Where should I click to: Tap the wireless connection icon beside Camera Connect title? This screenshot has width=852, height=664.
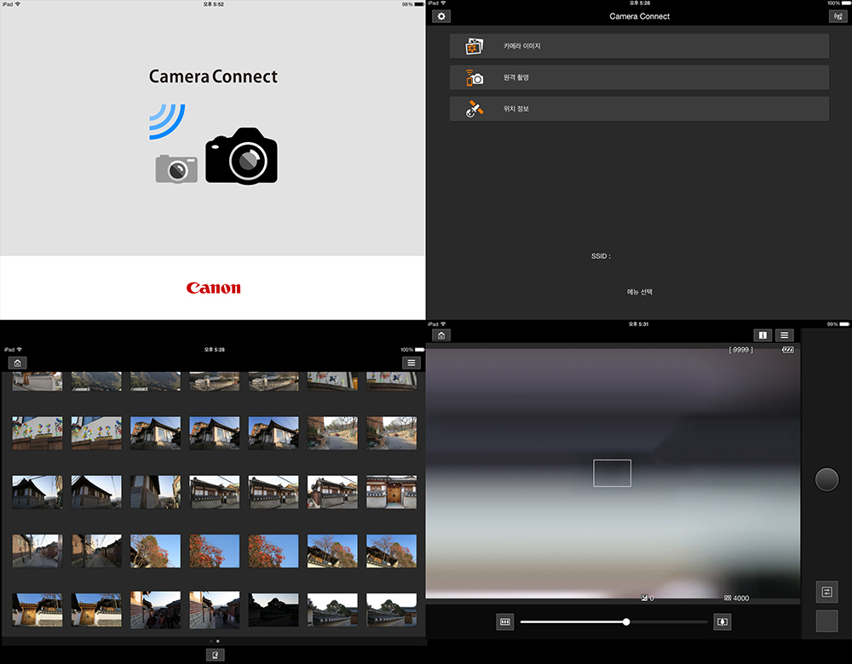pyautogui.click(x=838, y=16)
